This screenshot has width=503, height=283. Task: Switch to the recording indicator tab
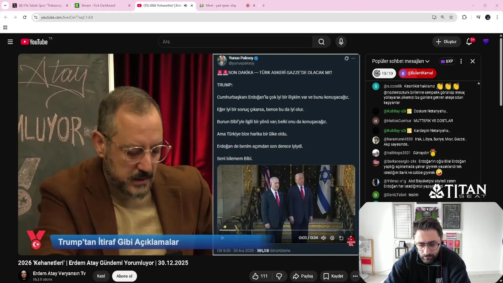pyautogui.click(x=248, y=6)
